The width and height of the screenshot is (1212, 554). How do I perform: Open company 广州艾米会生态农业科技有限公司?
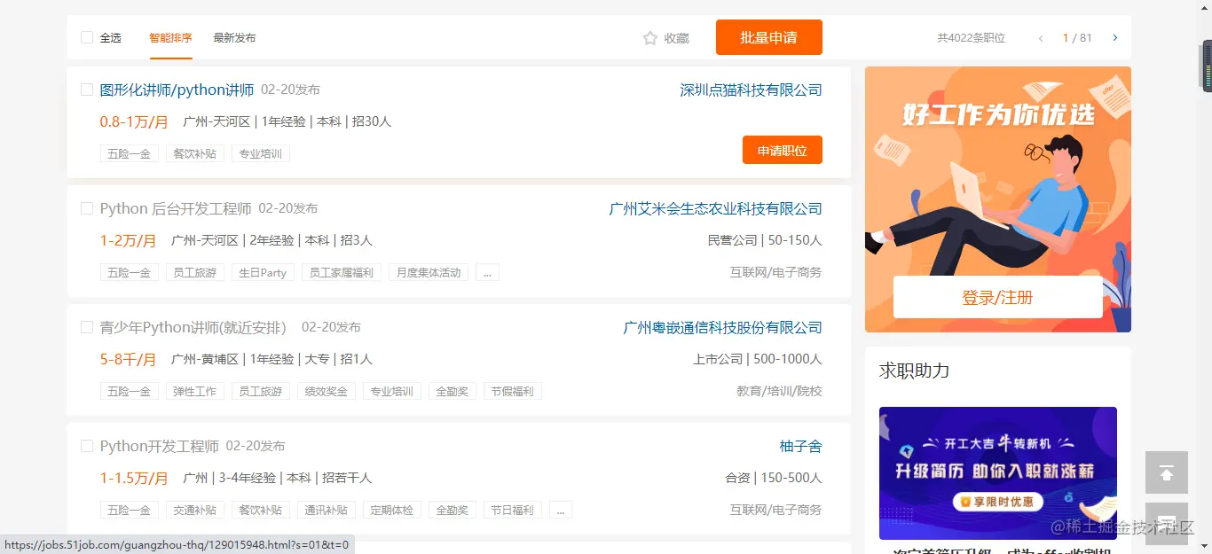click(716, 208)
